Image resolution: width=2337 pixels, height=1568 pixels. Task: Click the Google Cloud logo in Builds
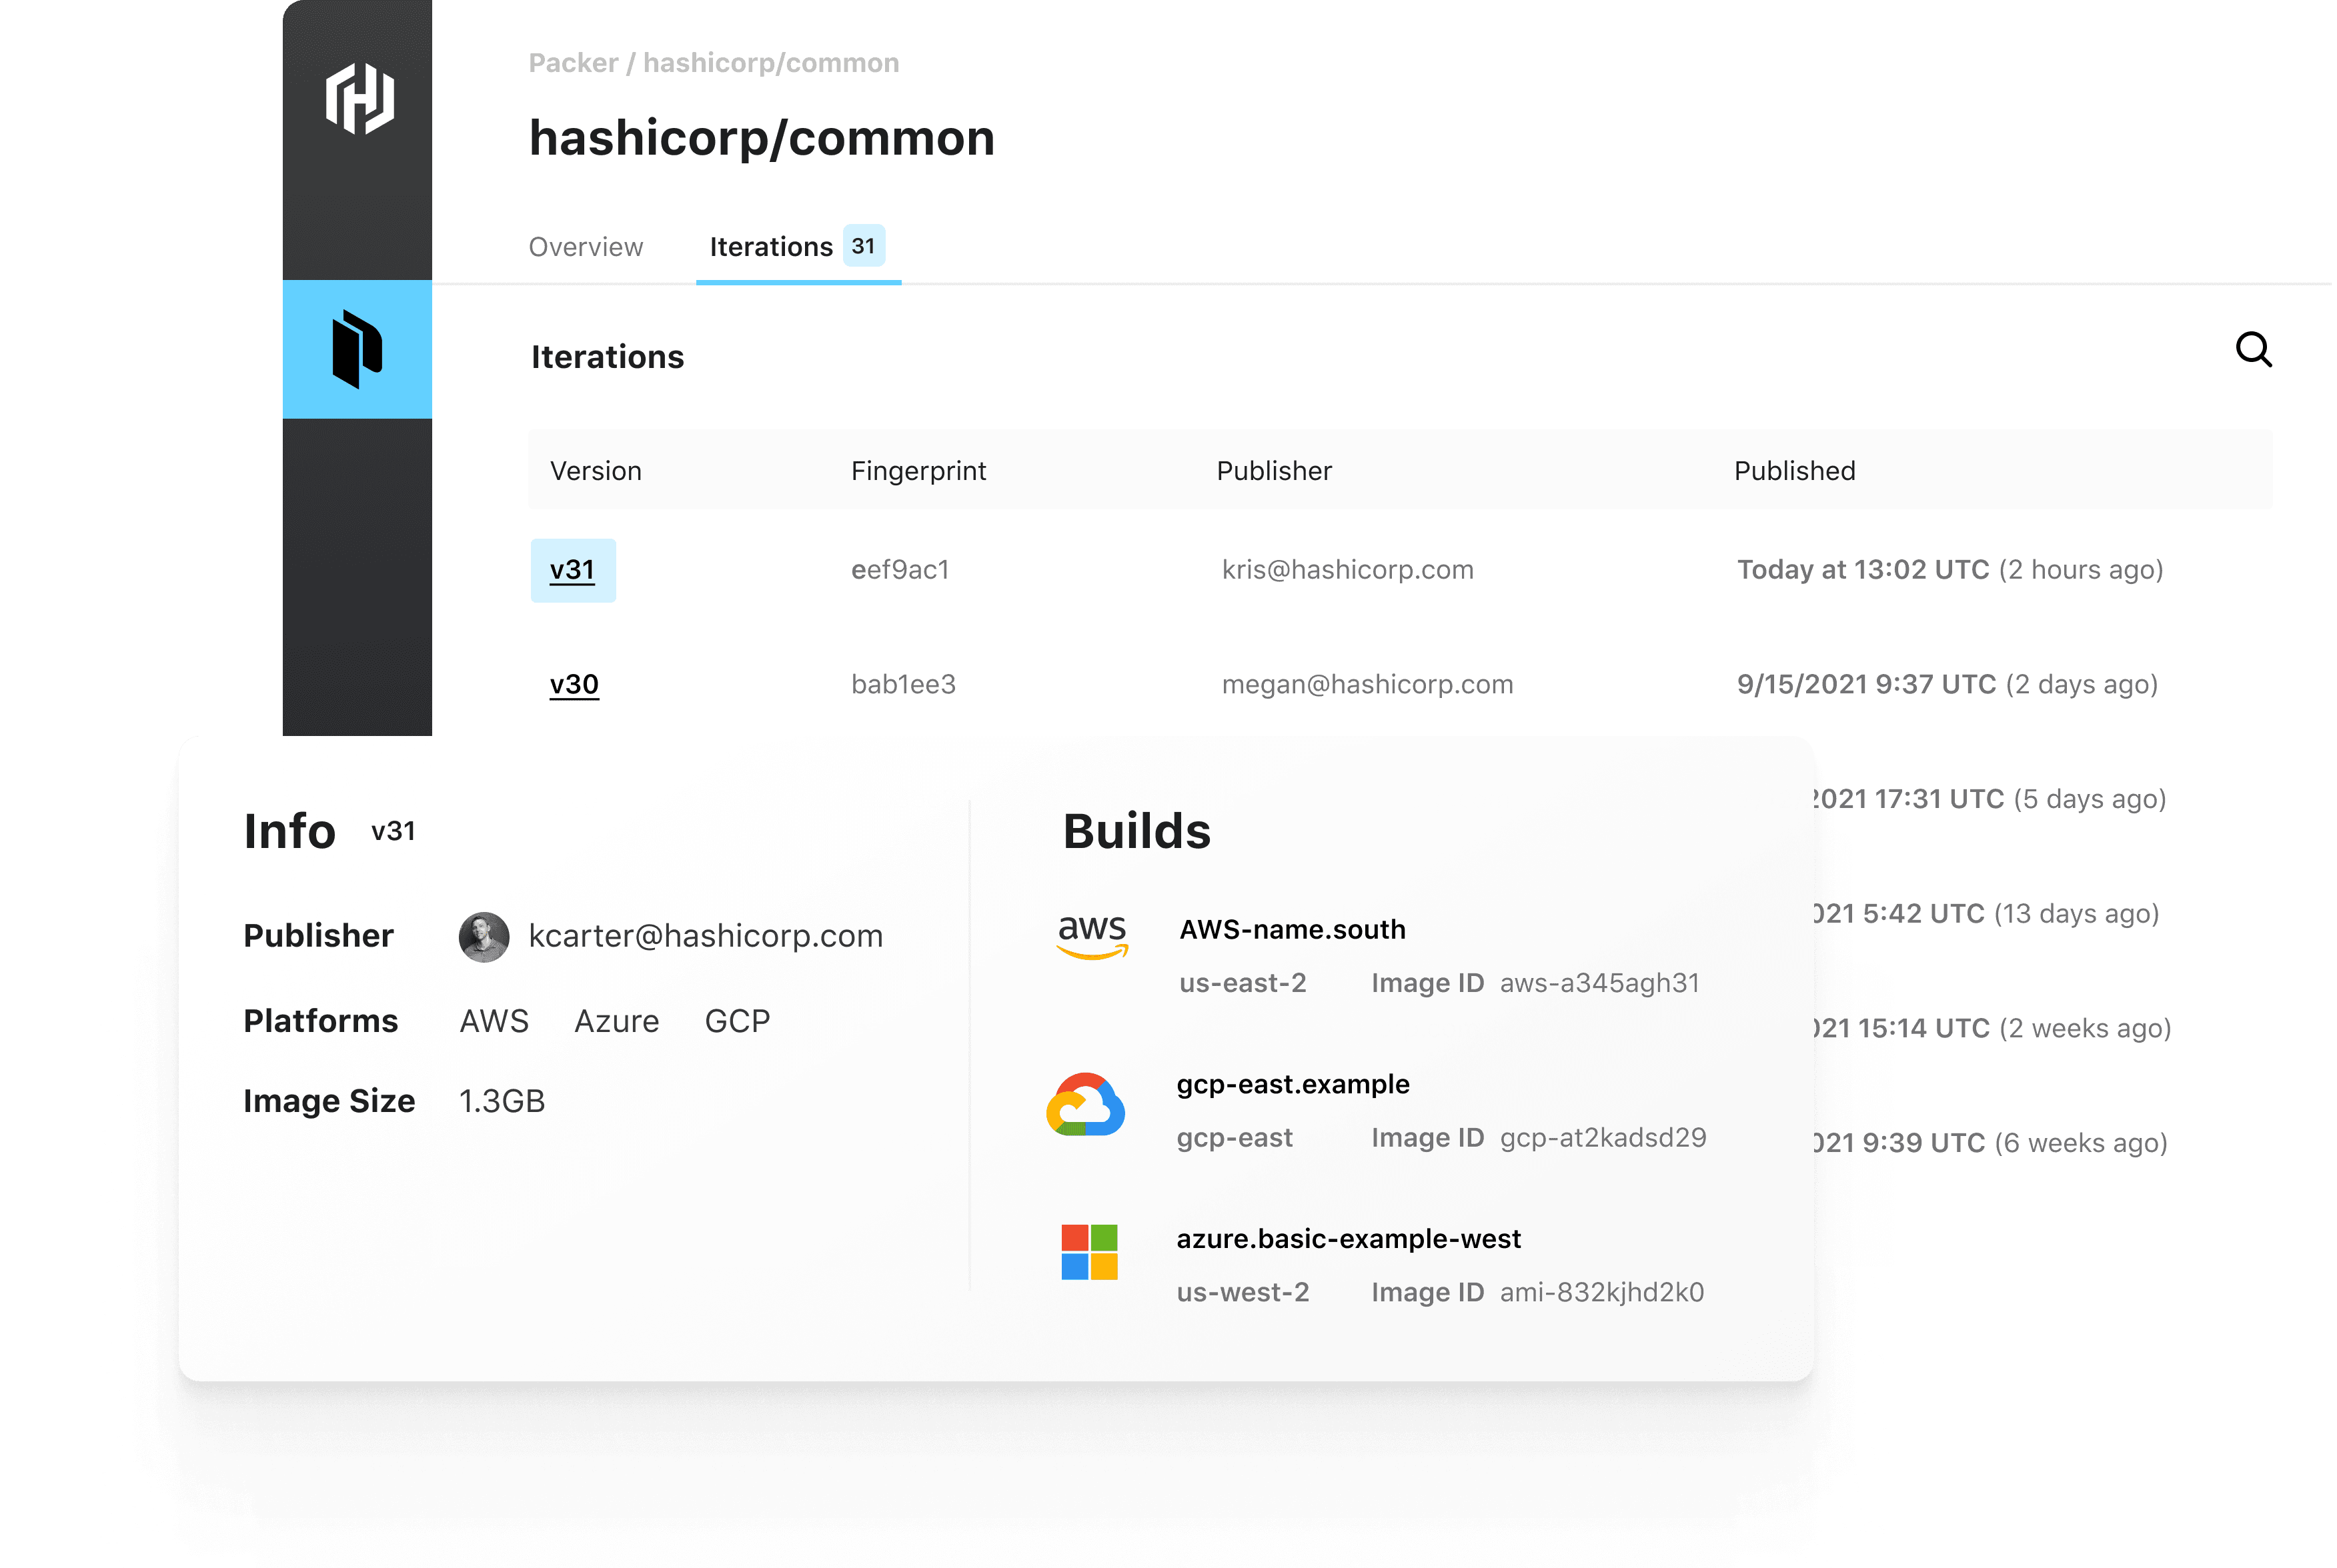[x=1086, y=1105]
